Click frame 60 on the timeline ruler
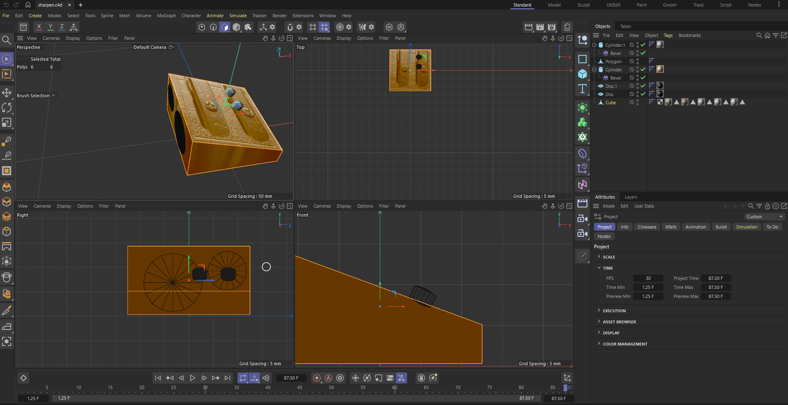The image size is (788, 405). (x=394, y=387)
